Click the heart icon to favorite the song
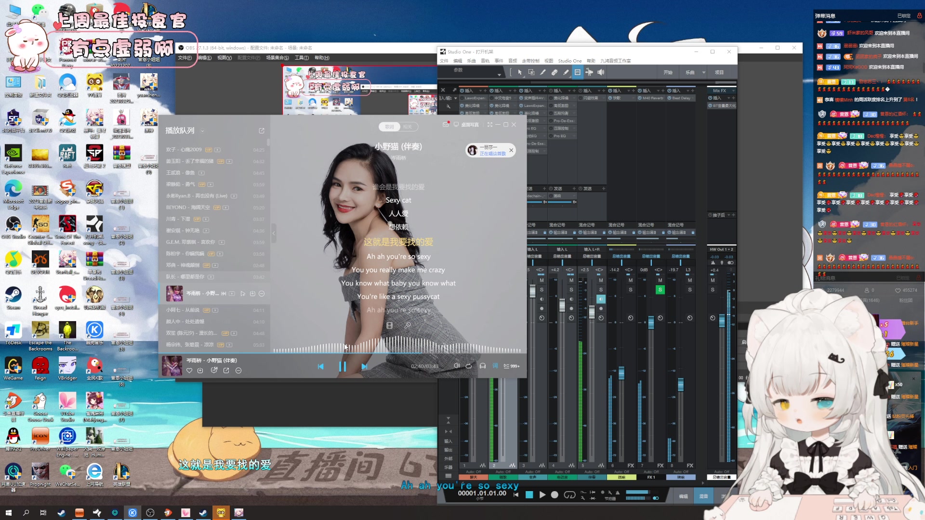925x520 pixels. [189, 370]
